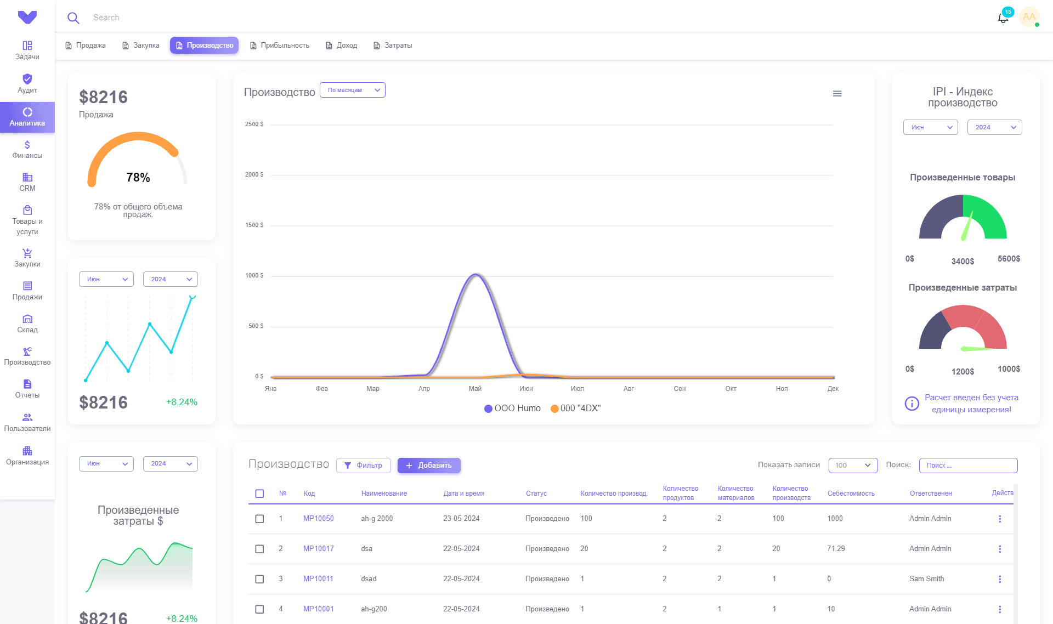The image size is (1053, 624).
Task: Open Организация in sidebar
Action: click(27, 456)
